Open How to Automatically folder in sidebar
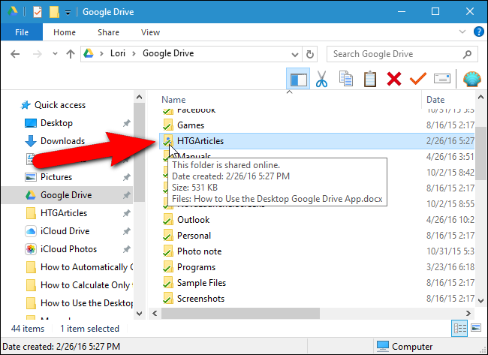The width and height of the screenshot is (488, 355). (86, 267)
